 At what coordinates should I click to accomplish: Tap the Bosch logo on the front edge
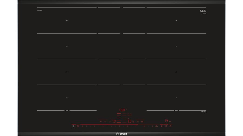click(122, 134)
